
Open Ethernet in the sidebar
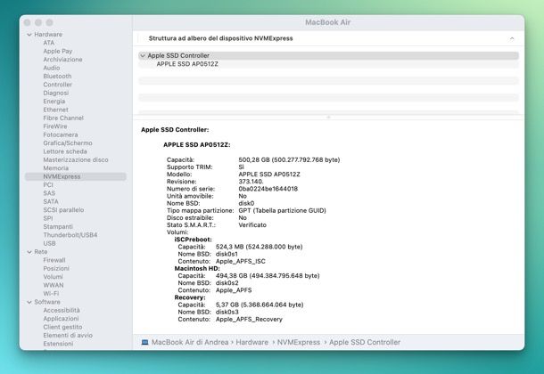(55, 110)
